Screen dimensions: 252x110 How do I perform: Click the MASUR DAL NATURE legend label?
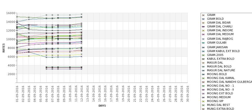pos(221,70)
